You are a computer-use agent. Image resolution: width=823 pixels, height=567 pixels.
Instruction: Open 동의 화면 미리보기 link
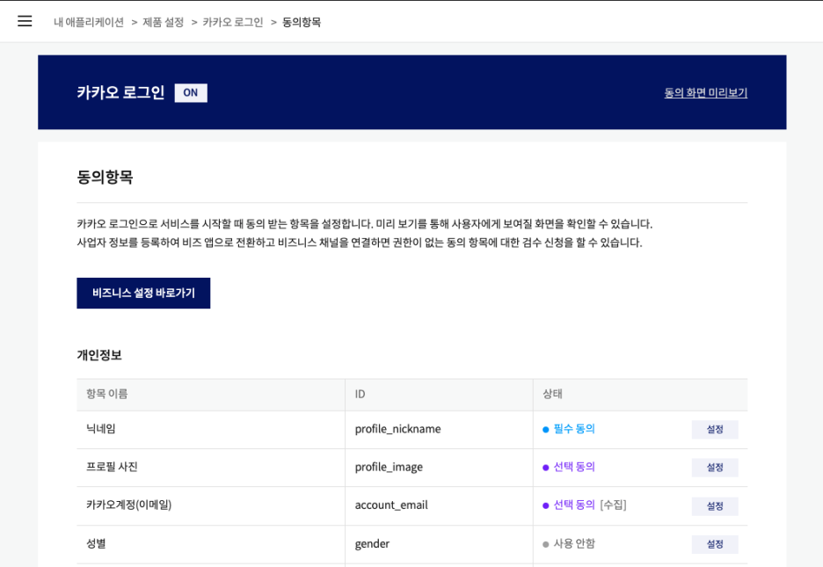(x=705, y=93)
